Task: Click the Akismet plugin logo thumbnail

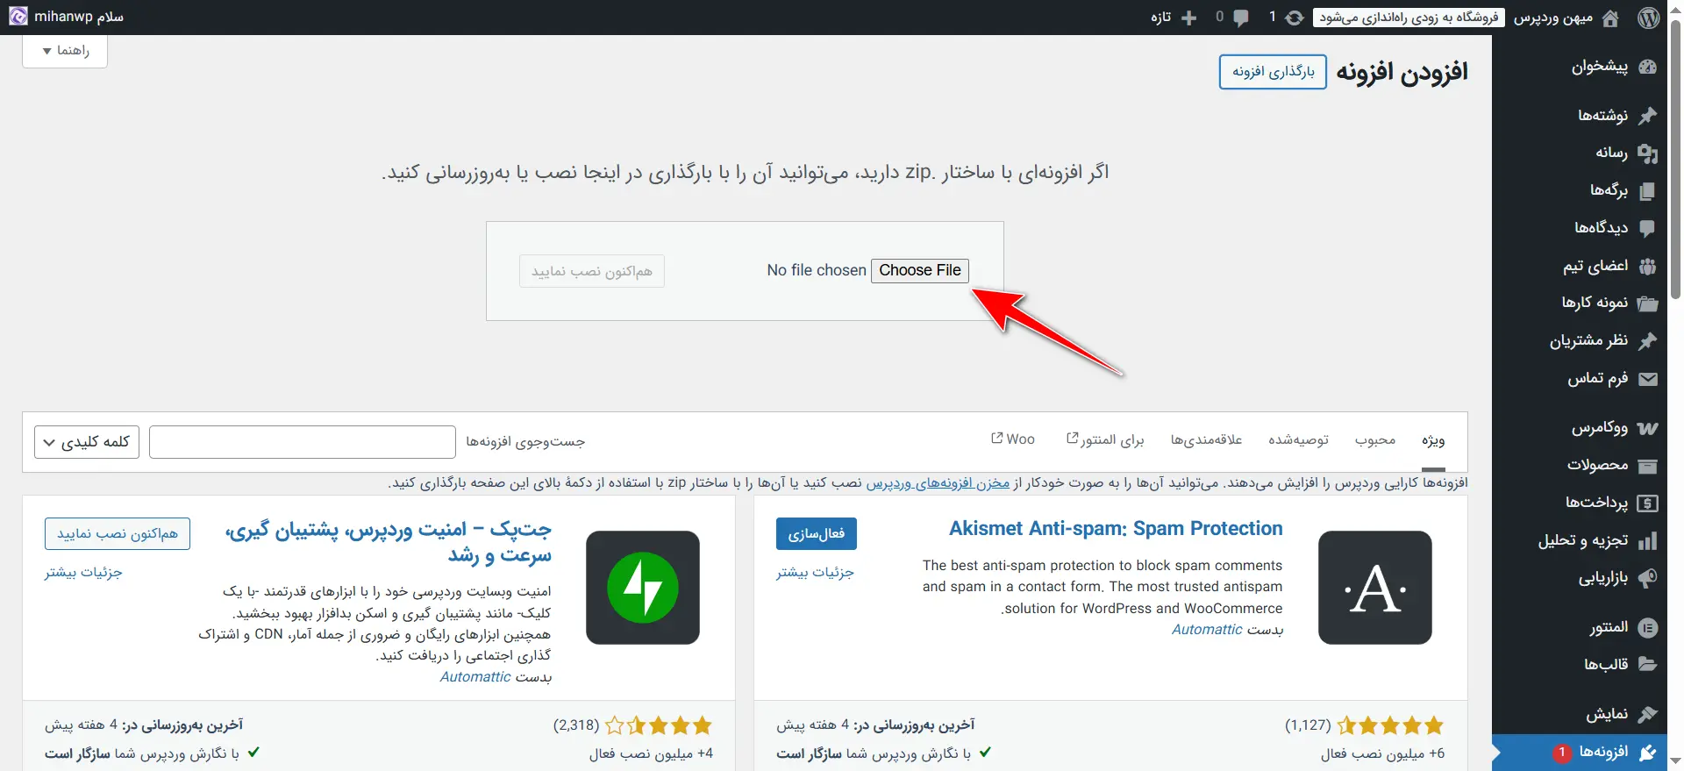Action: pos(1375,588)
